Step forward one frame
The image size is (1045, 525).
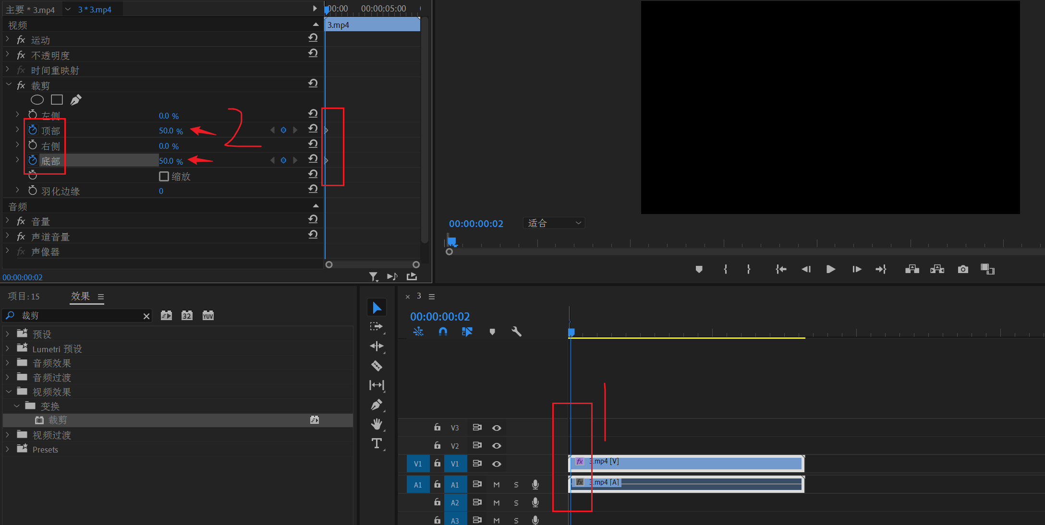click(857, 269)
